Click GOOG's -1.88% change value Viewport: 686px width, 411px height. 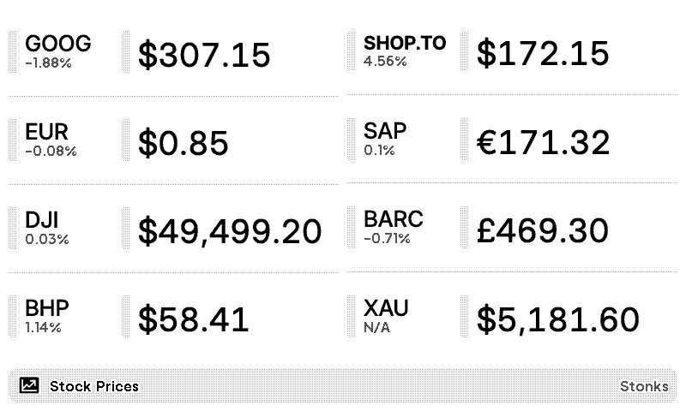(47, 62)
